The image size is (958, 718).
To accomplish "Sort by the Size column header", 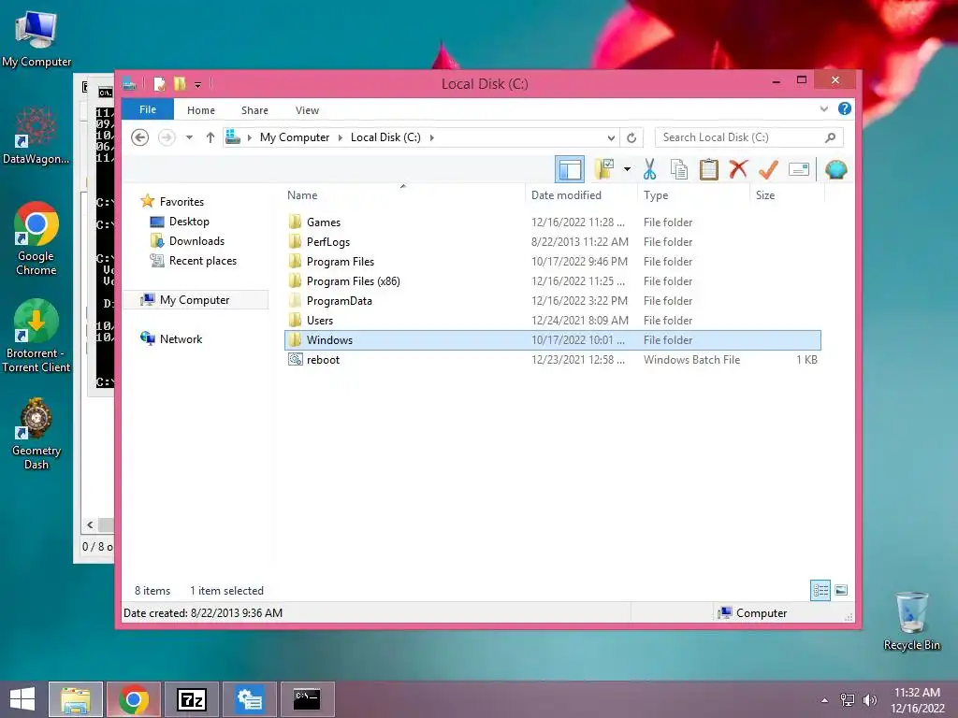I will pos(787,194).
